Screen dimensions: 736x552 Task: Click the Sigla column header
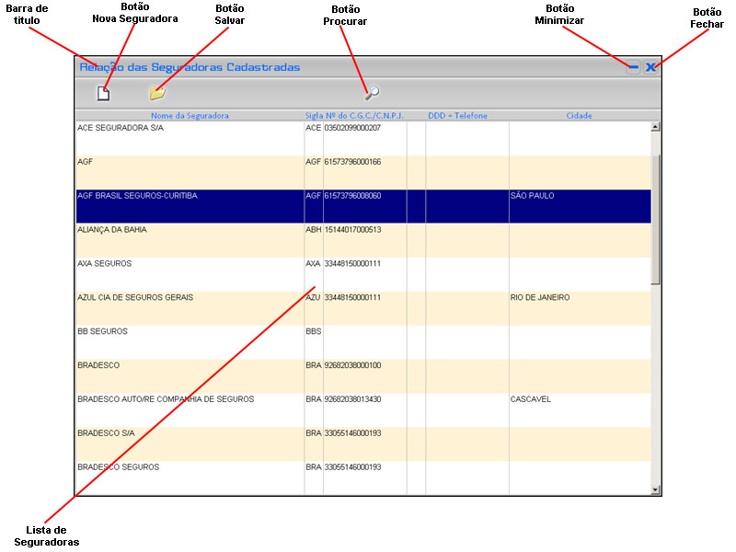point(314,116)
